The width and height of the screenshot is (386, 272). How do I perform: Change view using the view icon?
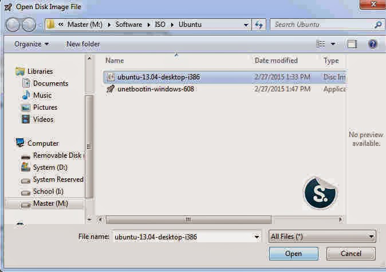[321, 44]
